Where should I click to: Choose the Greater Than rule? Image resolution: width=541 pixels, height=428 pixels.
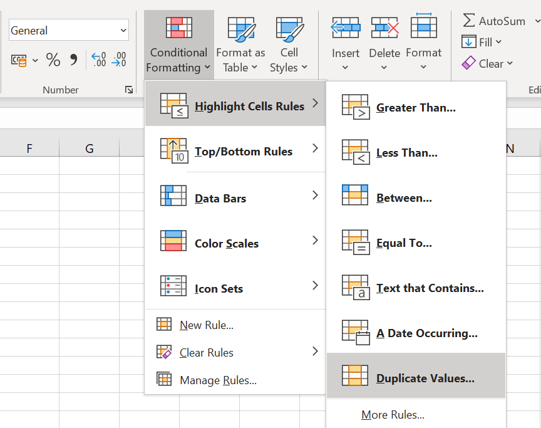(x=416, y=108)
